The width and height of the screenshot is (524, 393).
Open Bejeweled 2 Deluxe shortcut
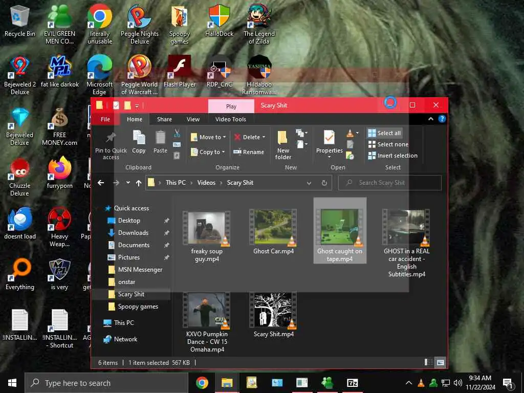point(20,76)
